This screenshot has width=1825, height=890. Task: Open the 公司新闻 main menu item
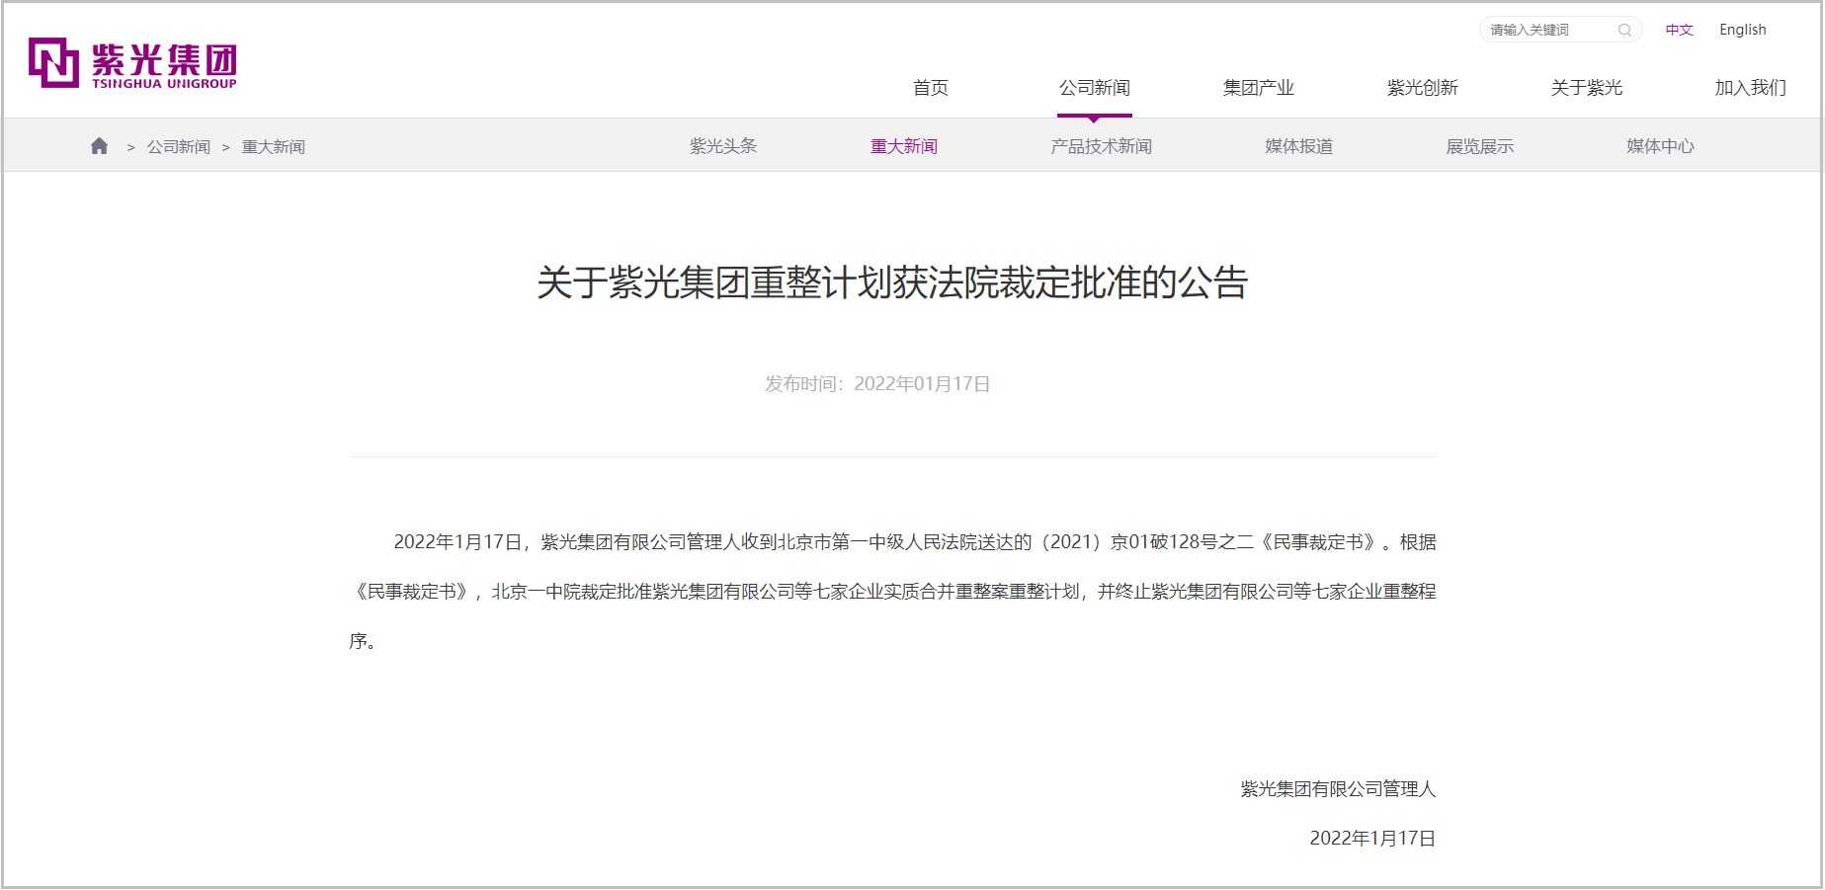(1094, 88)
